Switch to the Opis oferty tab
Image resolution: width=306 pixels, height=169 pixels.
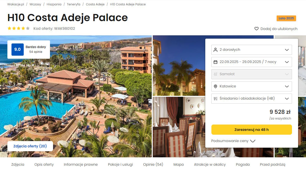[44, 164]
